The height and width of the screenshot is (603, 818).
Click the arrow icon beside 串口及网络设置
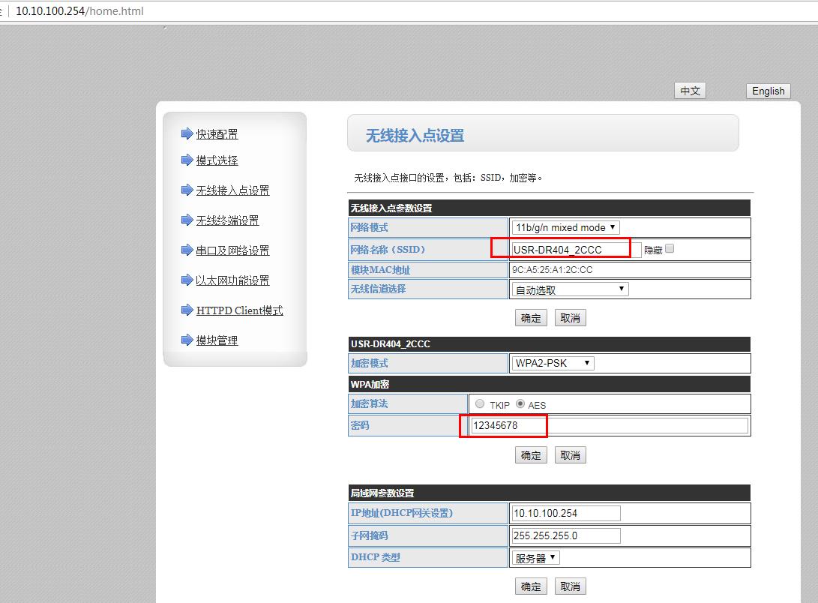click(187, 250)
